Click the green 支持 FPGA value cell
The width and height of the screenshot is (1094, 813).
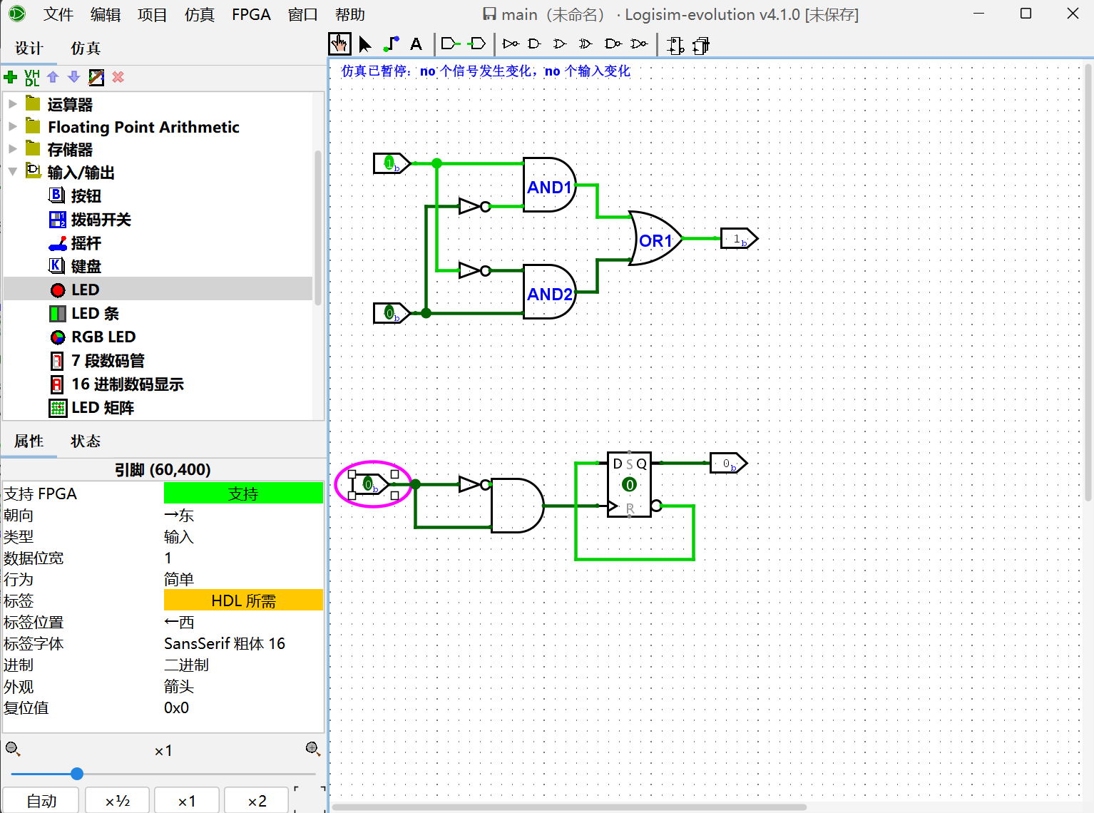pyautogui.click(x=243, y=494)
